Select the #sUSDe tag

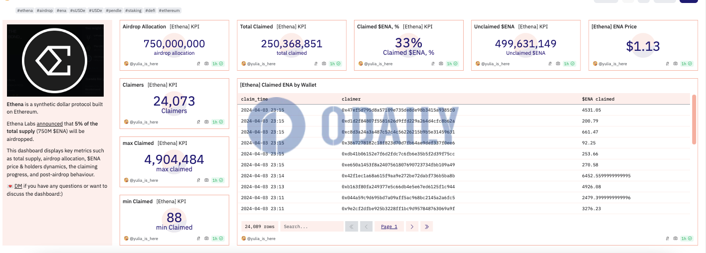tap(78, 10)
